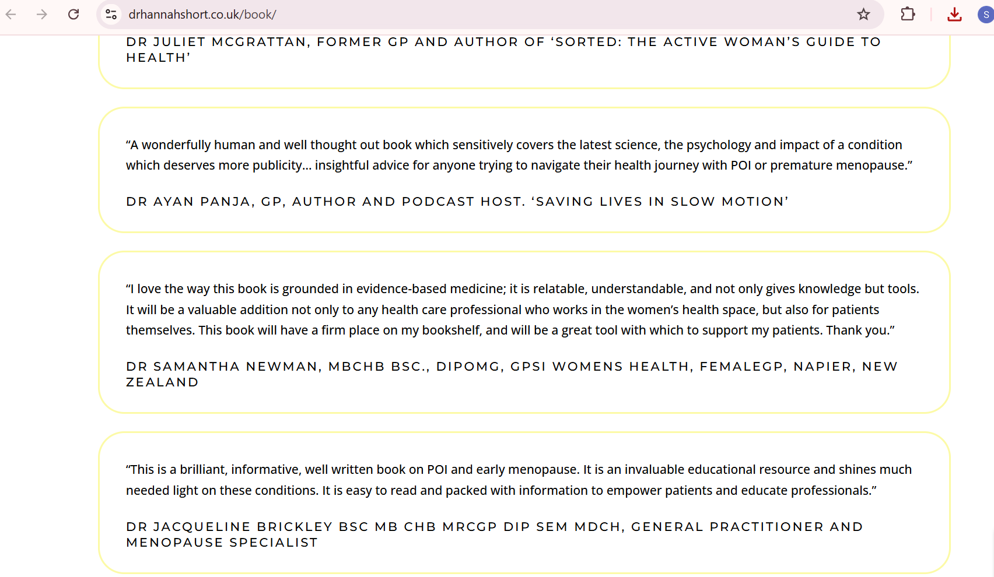This screenshot has width=994, height=577.
Task: Open the Extensions puzzle icon
Action: click(908, 14)
